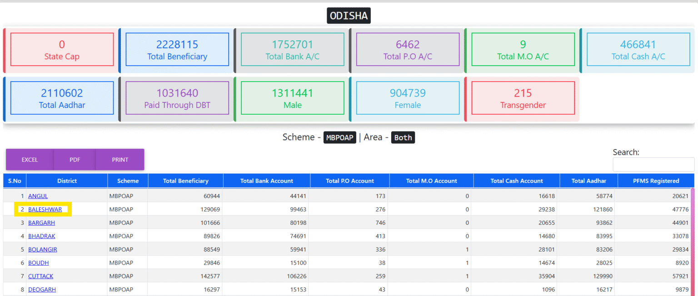The height and width of the screenshot is (296, 698).
Task: Select the DEOGARH district link
Action: pos(42,289)
